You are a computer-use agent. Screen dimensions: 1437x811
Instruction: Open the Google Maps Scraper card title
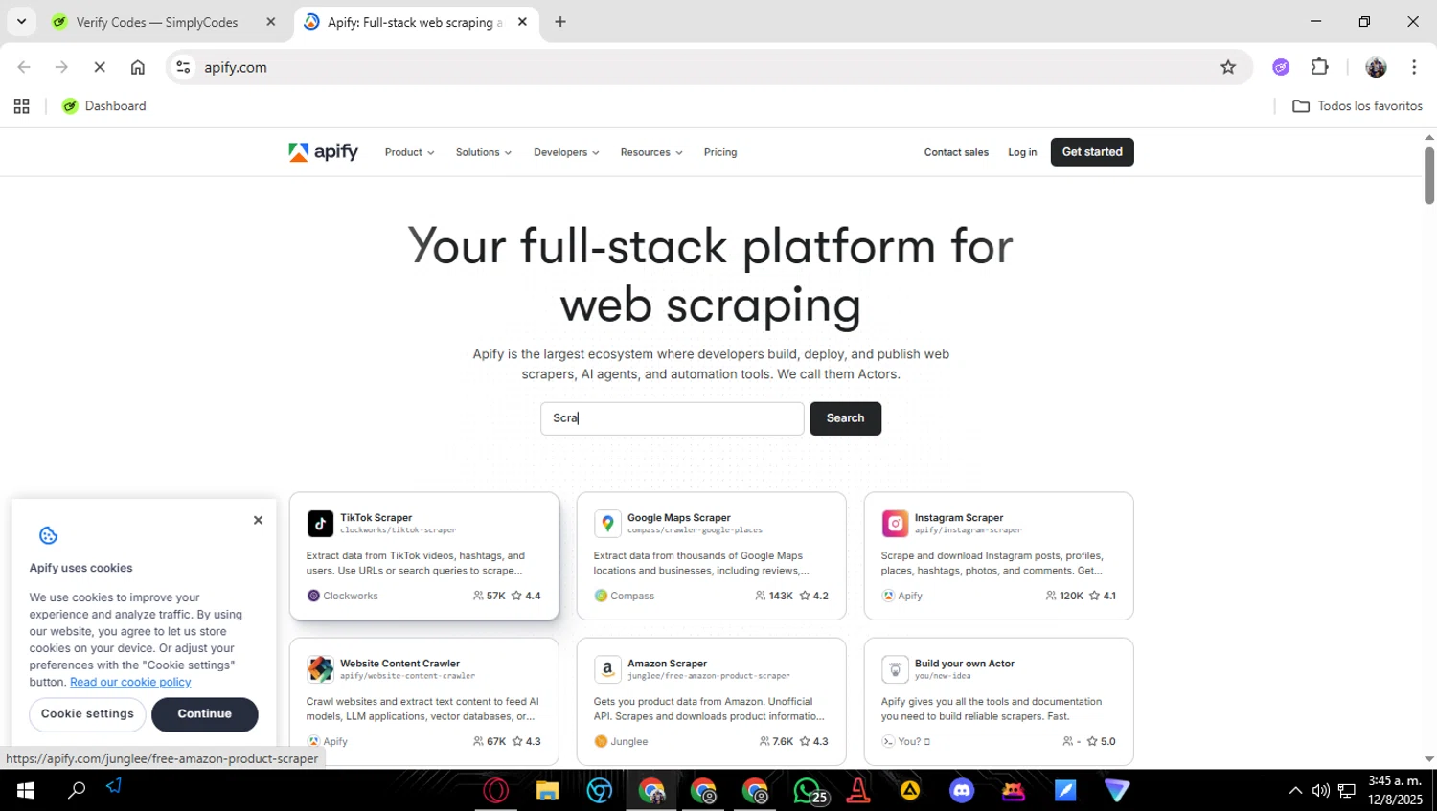[x=679, y=518]
